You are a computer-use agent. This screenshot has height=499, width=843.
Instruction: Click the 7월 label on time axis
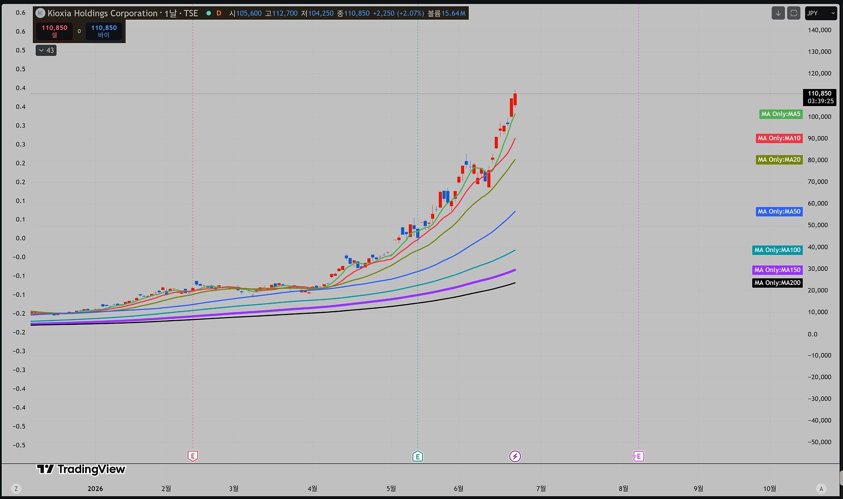point(541,488)
